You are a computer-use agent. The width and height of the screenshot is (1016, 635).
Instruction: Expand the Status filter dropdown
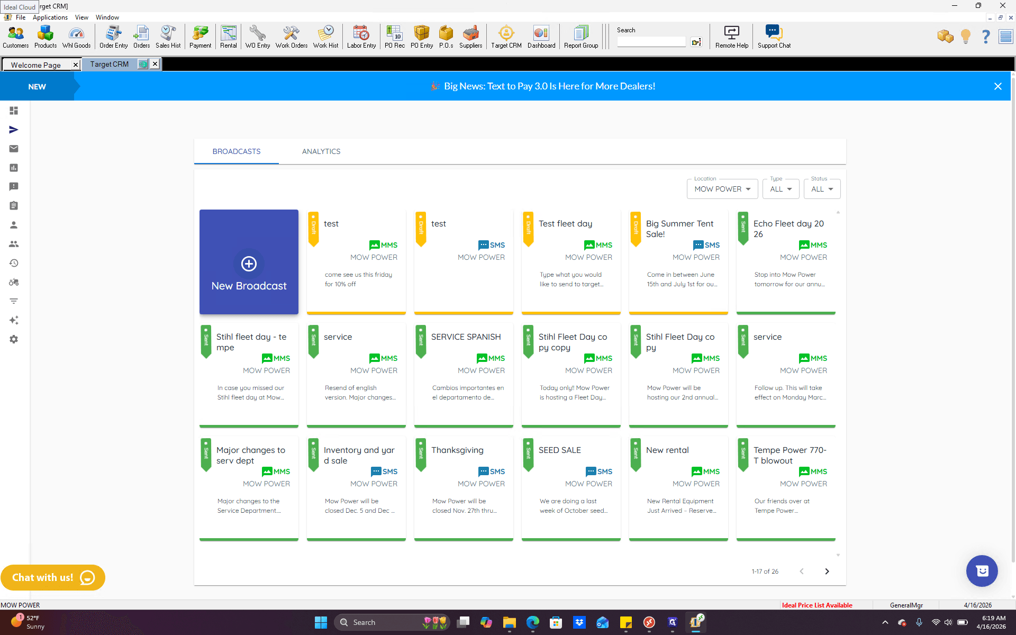(x=822, y=189)
